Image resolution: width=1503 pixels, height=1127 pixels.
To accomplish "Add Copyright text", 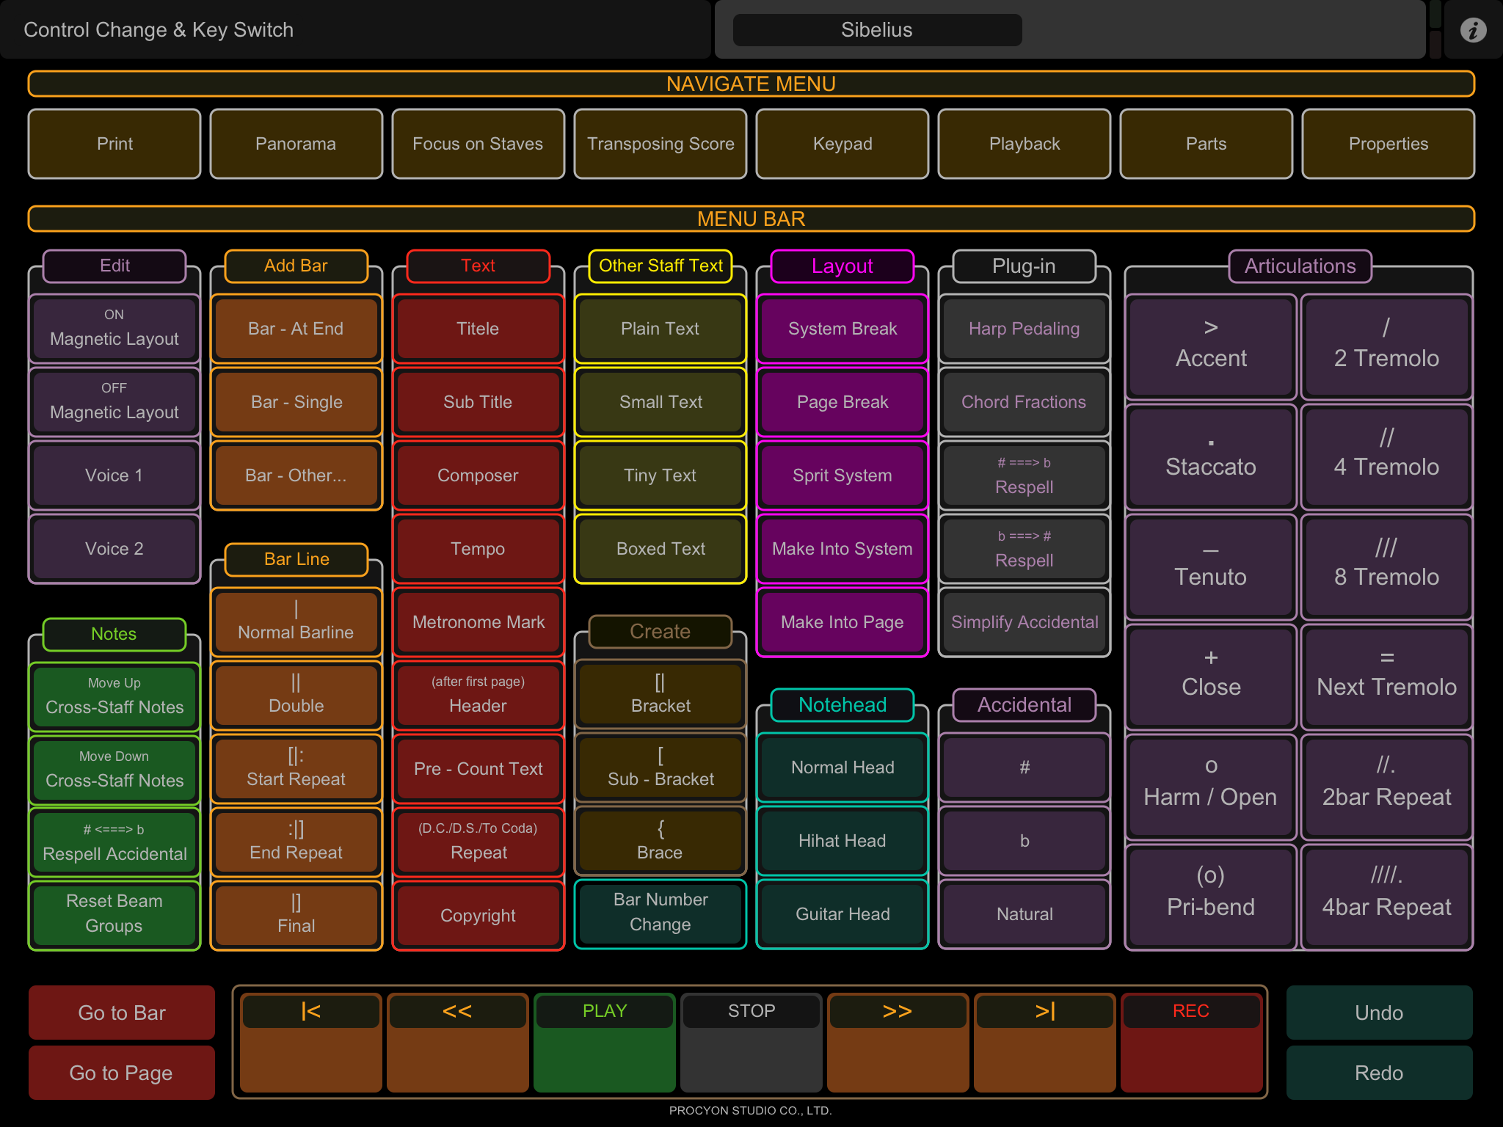I will click(478, 916).
